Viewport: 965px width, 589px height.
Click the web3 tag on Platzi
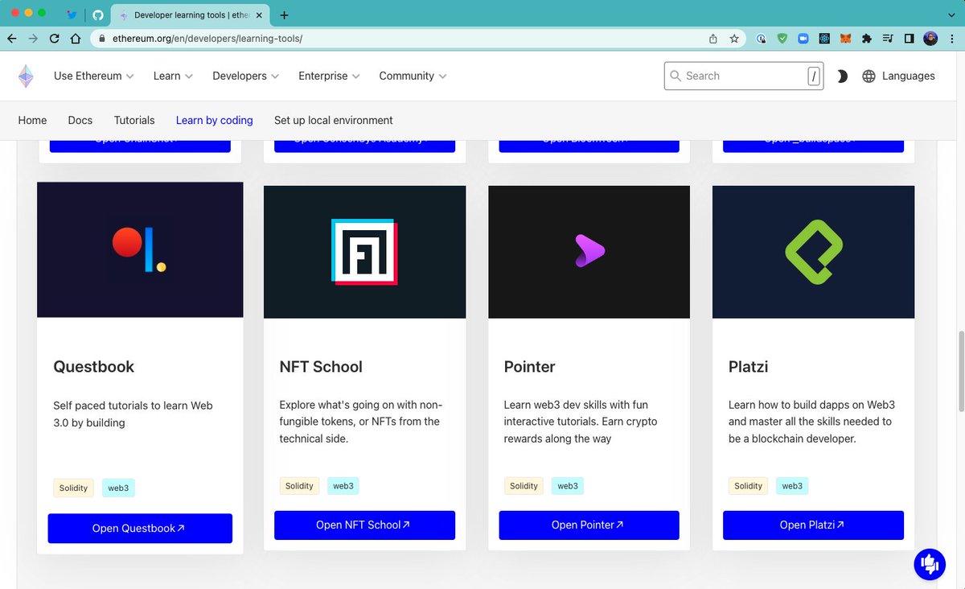[x=792, y=486]
